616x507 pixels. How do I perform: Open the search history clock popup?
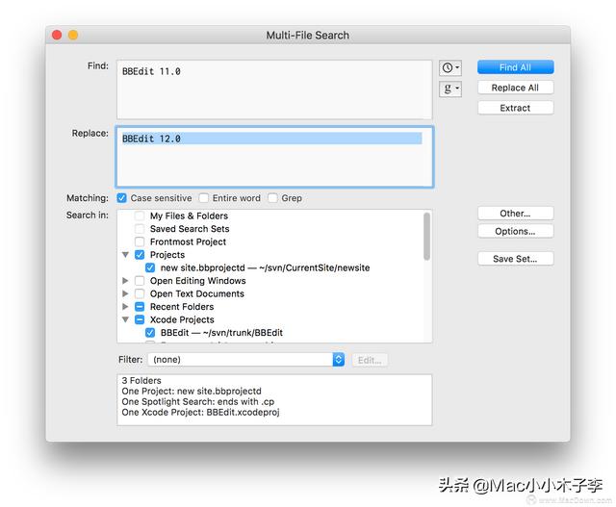coord(449,68)
